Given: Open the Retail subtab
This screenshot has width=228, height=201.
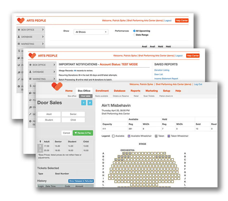Looking at the screenshot, I should pos(136,96).
